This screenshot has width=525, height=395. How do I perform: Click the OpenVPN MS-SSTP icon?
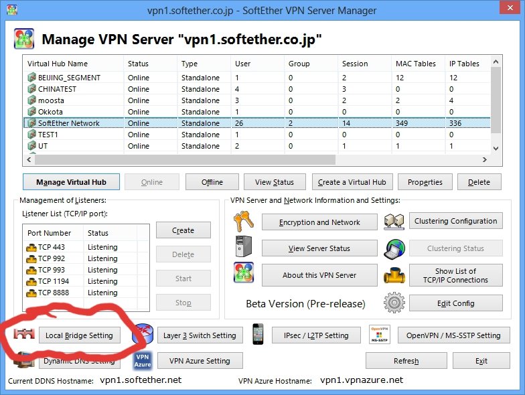(379, 334)
